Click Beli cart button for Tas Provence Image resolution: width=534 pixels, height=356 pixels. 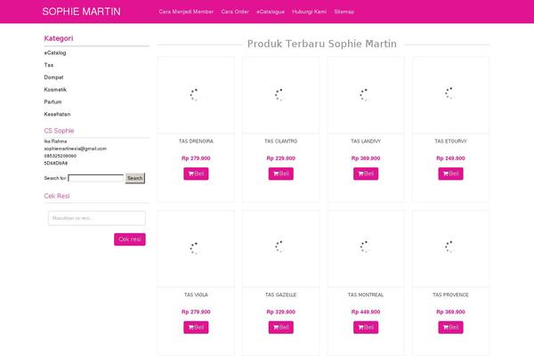(450, 328)
